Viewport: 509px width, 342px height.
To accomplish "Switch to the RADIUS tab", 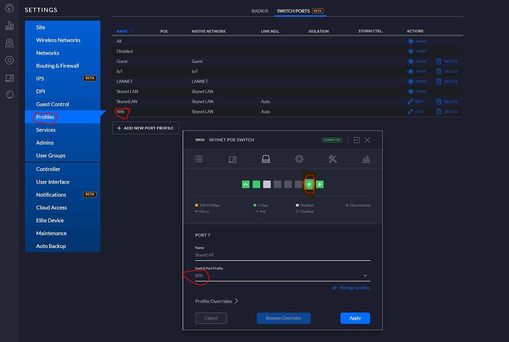I will (260, 10).
